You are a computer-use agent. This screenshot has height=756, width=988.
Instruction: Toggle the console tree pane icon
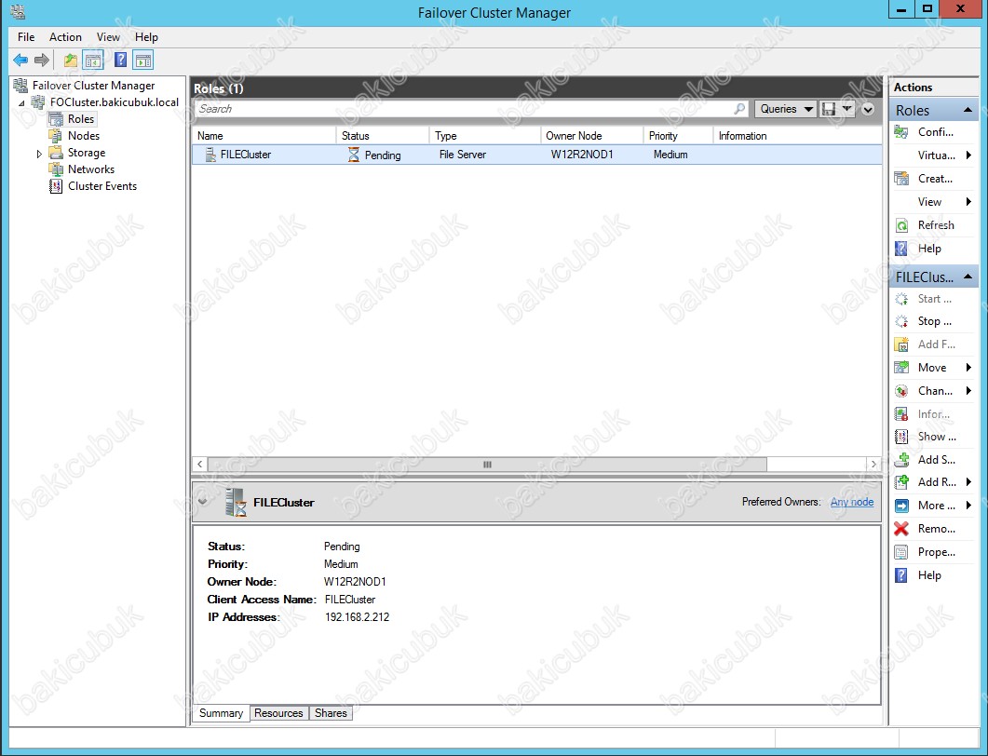tap(93, 61)
